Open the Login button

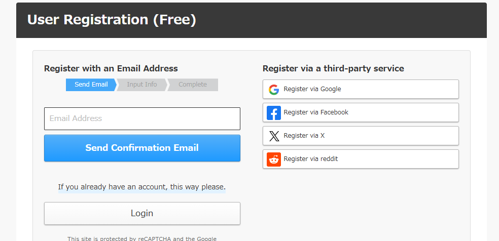[142, 213]
